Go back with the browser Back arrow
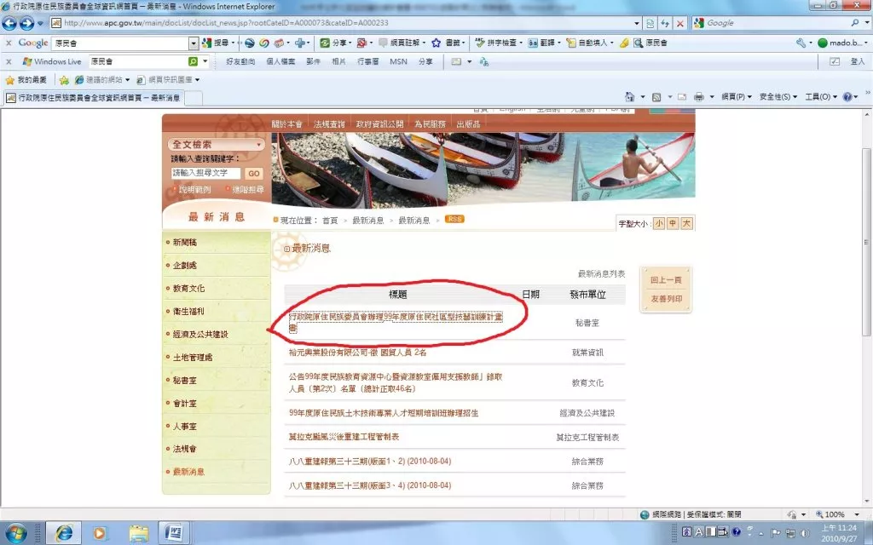The image size is (873, 545). click(x=9, y=23)
